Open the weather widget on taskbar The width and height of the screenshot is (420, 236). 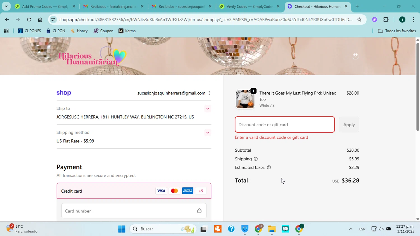coord(22,229)
